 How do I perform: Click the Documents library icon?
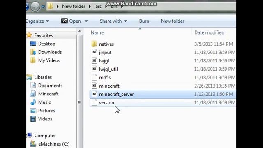tap(33, 86)
